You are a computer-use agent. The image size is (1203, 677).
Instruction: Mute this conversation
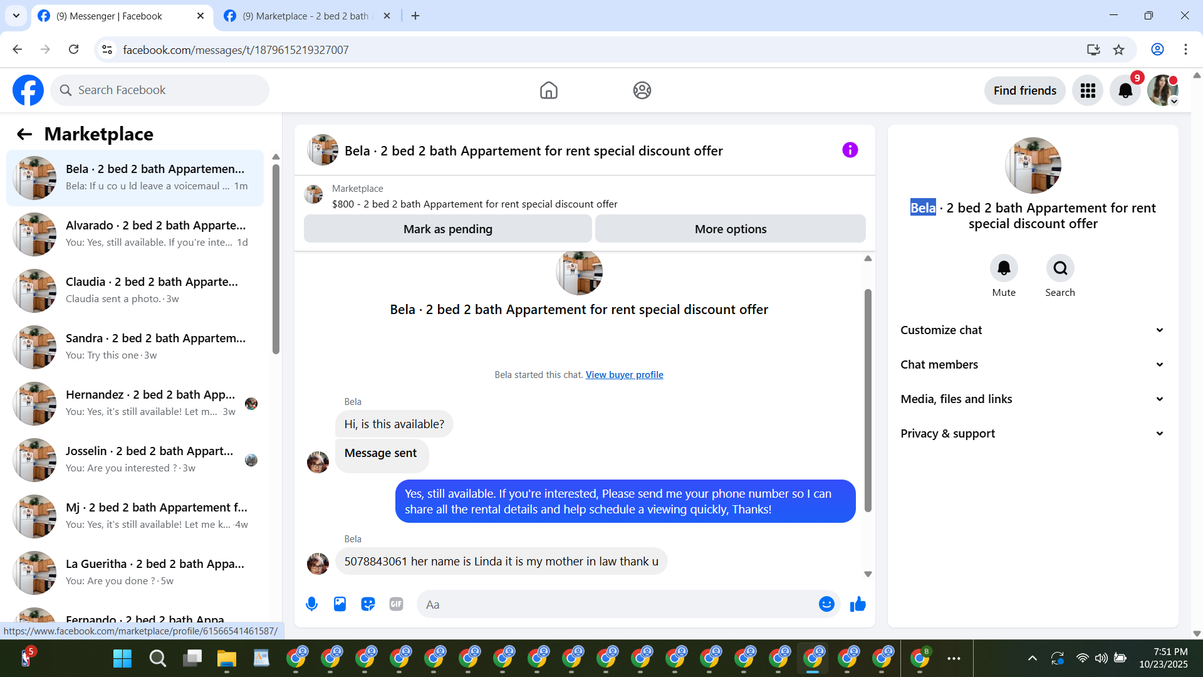(x=1004, y=268)
